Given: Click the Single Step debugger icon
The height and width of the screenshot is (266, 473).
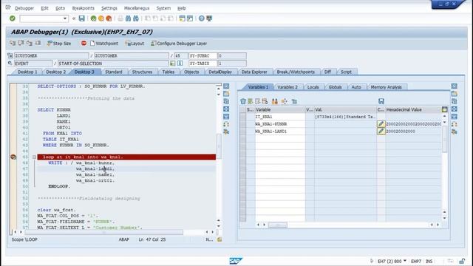Looking at the screenshot, I should (x=13, y=43).
